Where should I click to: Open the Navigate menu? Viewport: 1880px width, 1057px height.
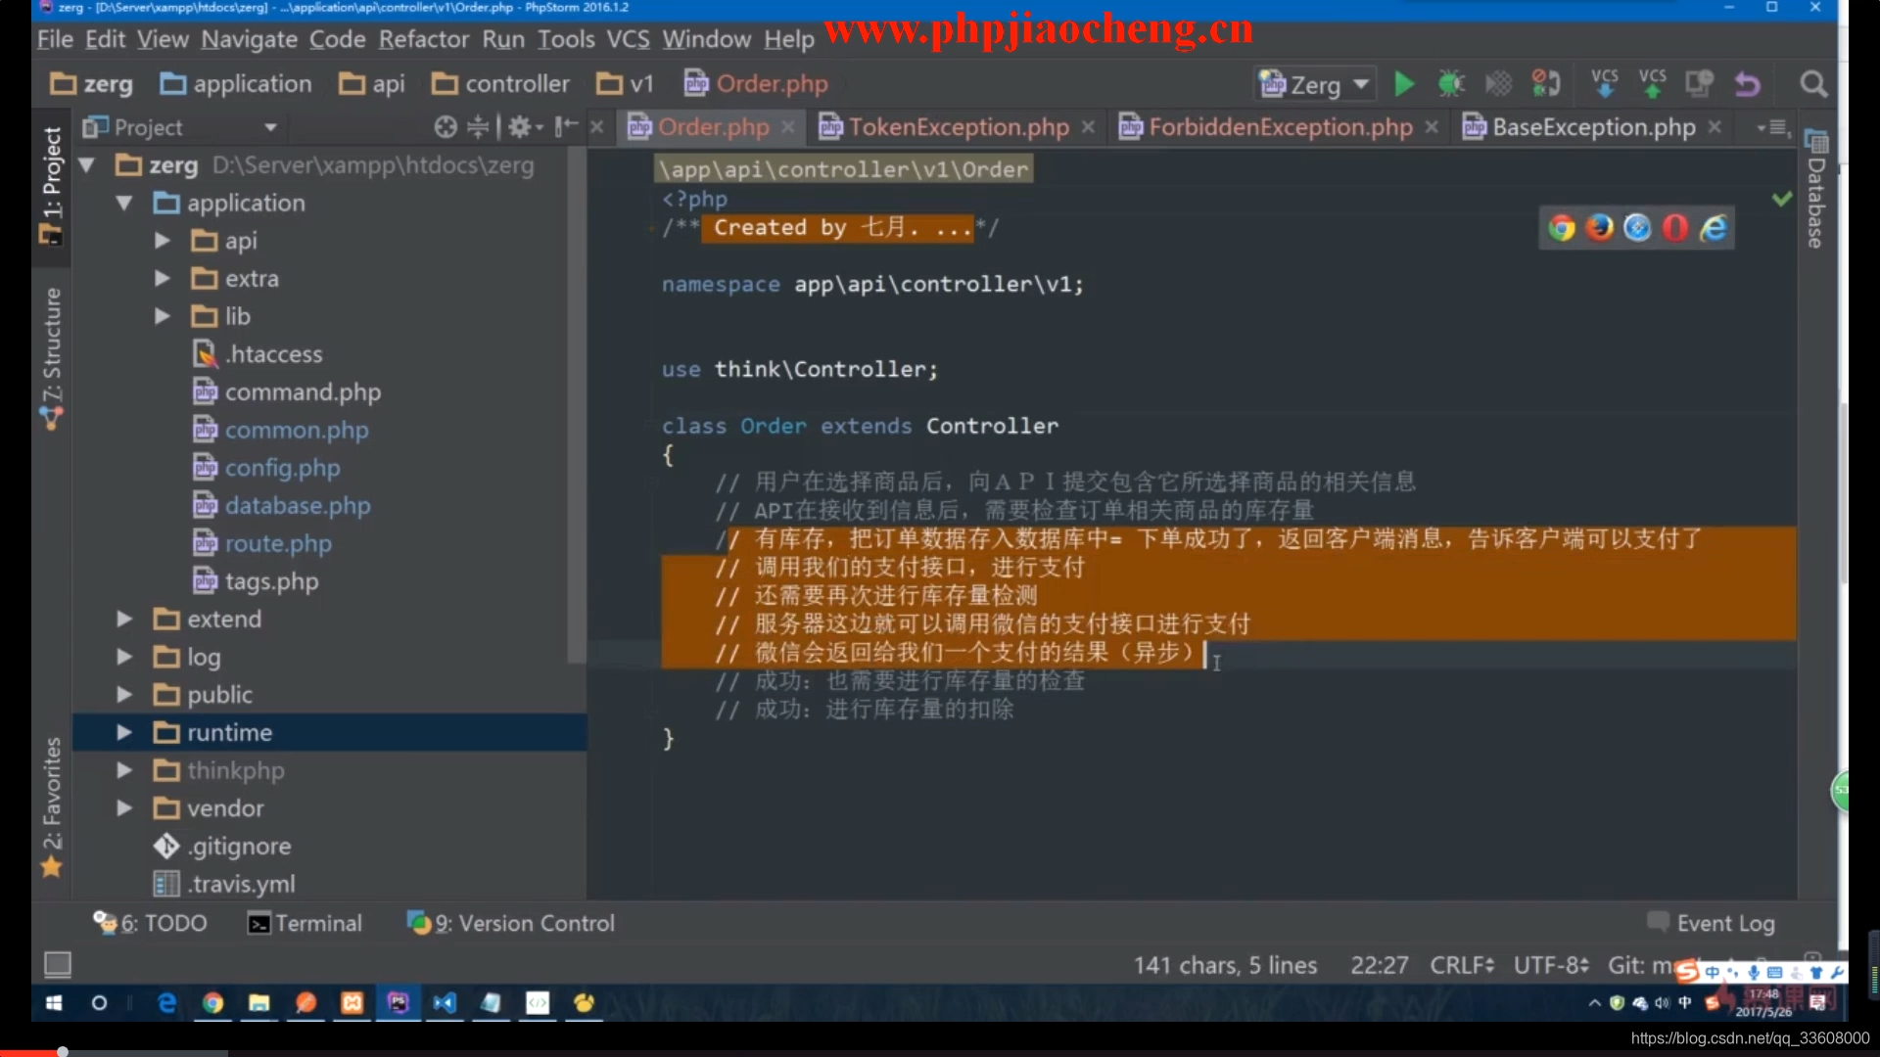point(249,39)
